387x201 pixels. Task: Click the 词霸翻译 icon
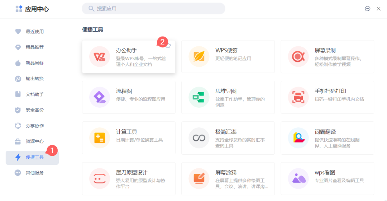coord(298,138)
